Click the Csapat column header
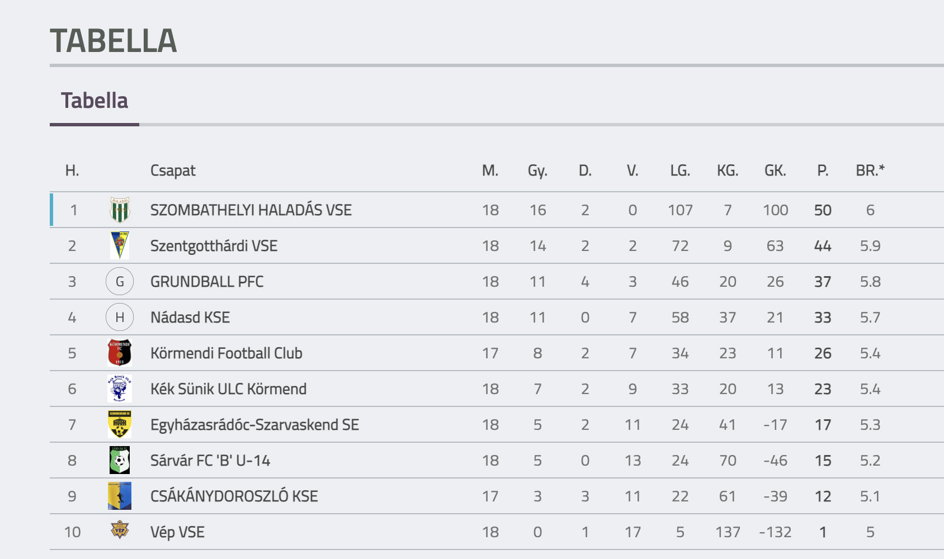The image size is (944, 559). (173, 170)
